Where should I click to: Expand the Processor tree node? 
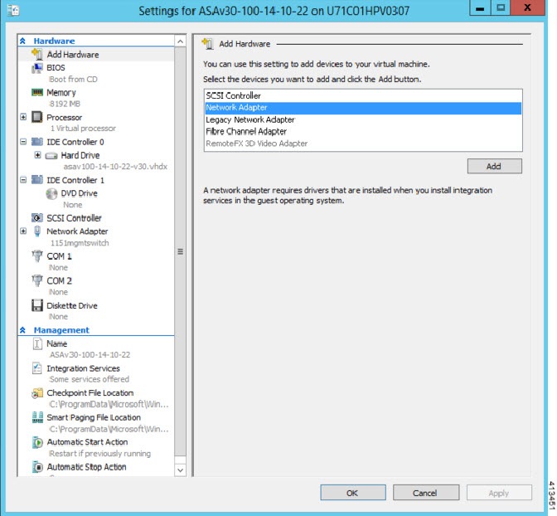[x=23, y=117]
